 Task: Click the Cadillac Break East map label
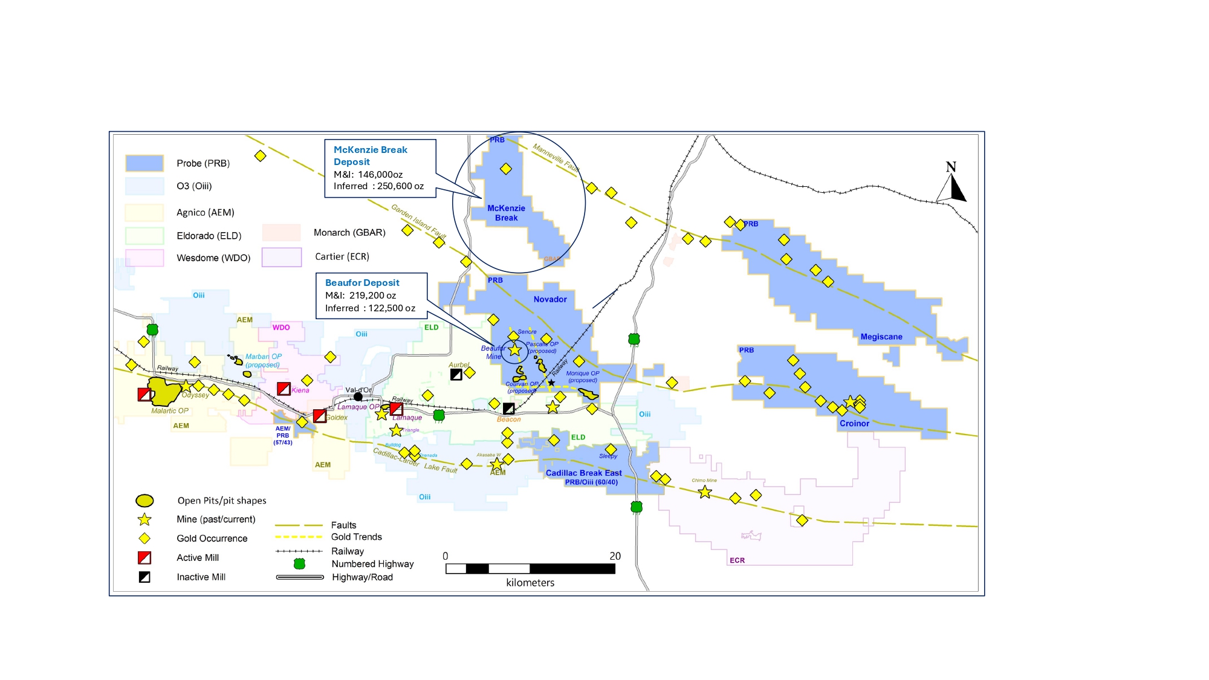[583, 473]
